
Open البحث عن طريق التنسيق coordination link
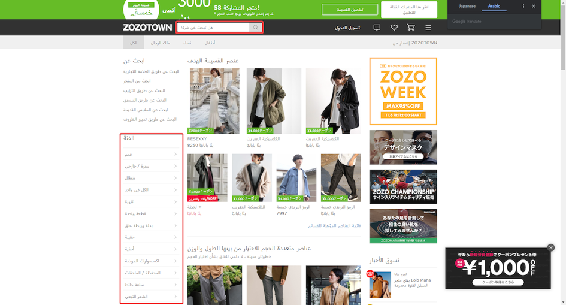(x=145, y=100)
